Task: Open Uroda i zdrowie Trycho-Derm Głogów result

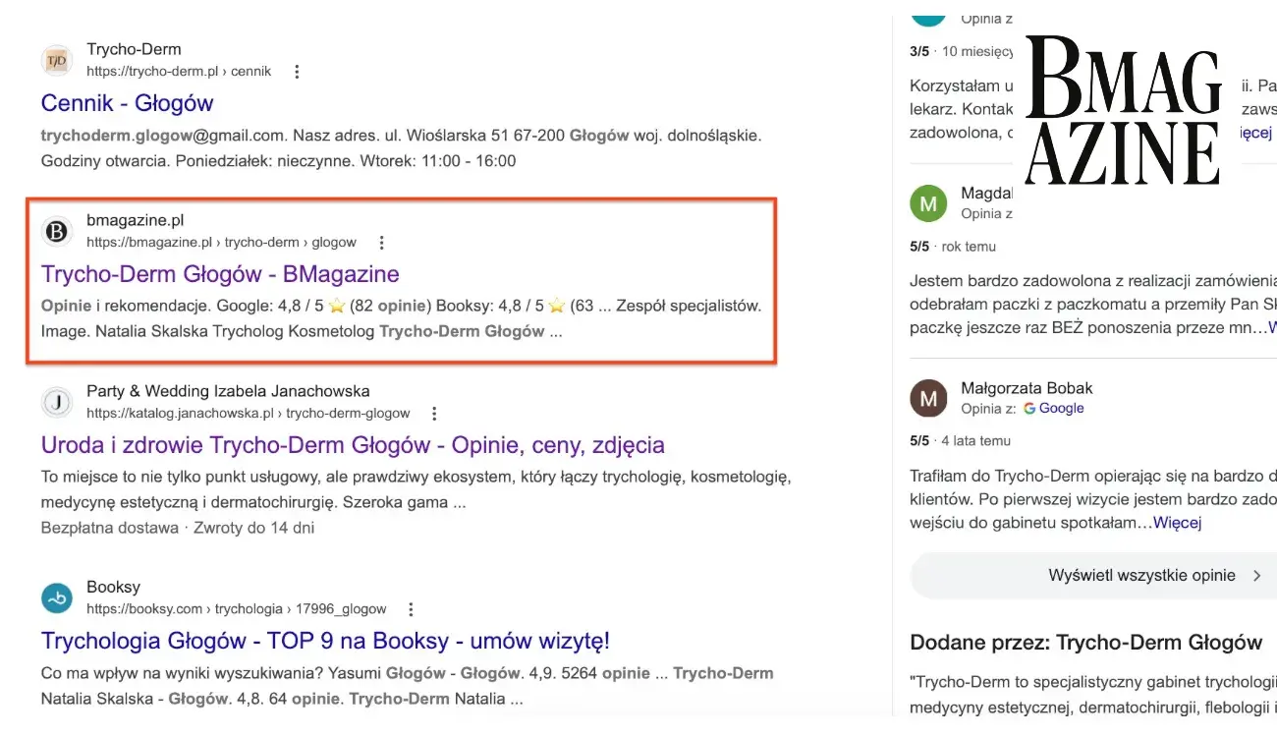Action: (353, 445)
